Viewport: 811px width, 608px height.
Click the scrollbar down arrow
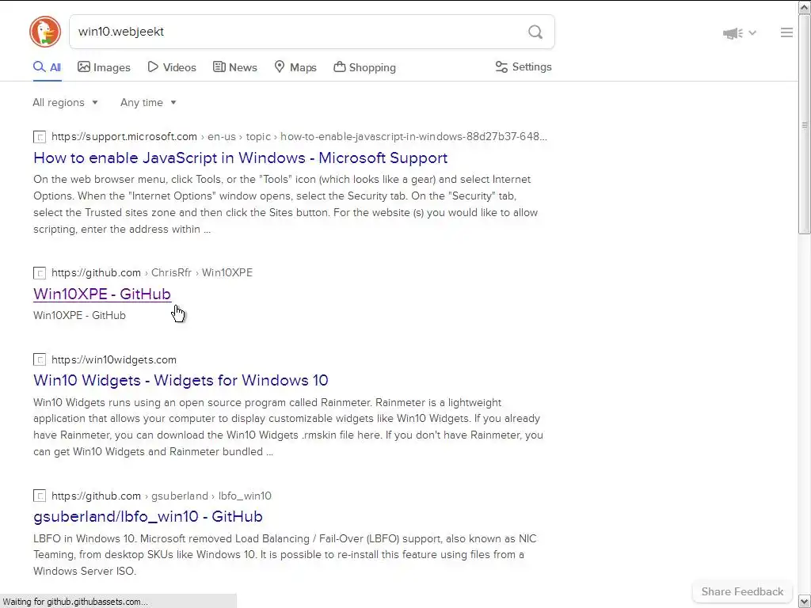(805, 602)
